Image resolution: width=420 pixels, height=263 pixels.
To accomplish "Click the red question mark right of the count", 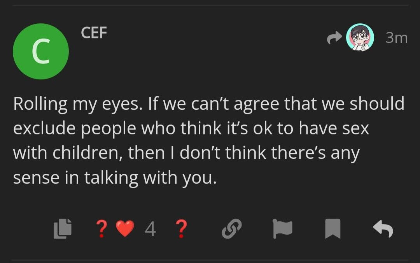I will pos(181,229).
